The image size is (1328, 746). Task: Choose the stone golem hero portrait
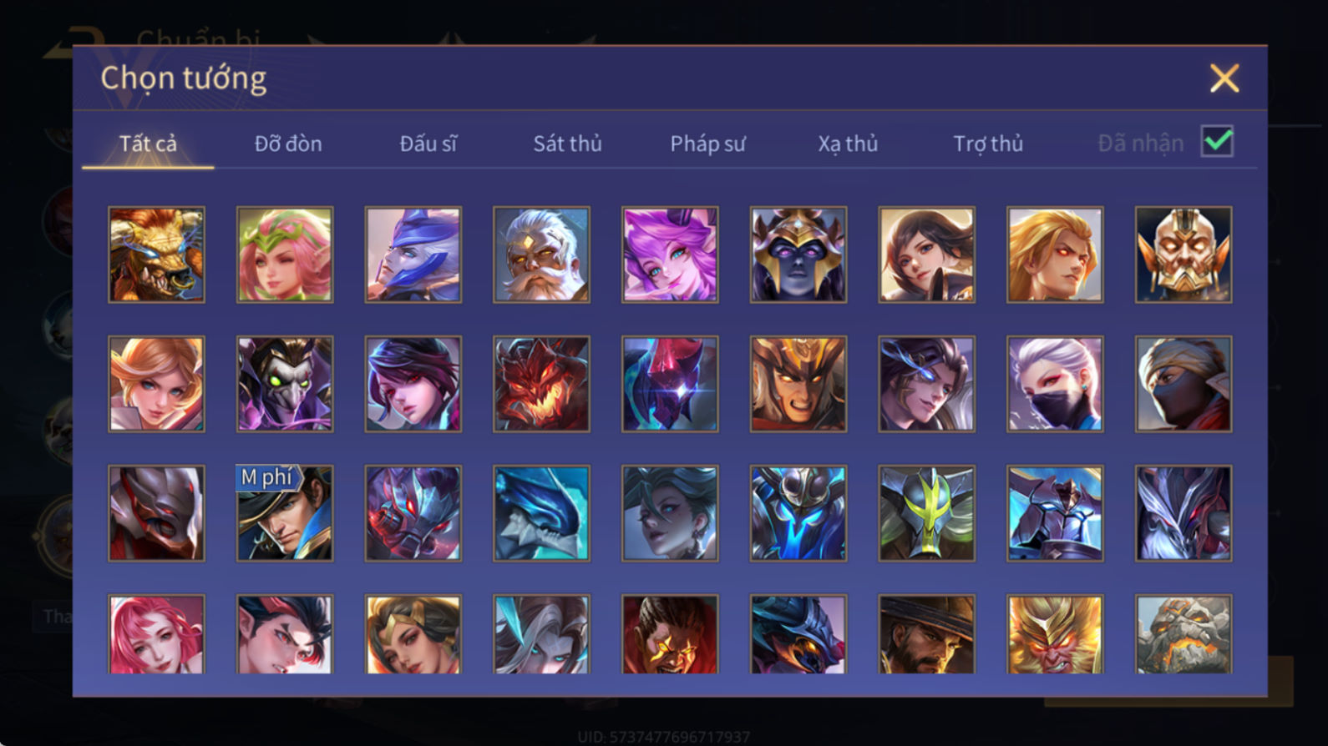pyautogui.click(x=1184, y=634)
